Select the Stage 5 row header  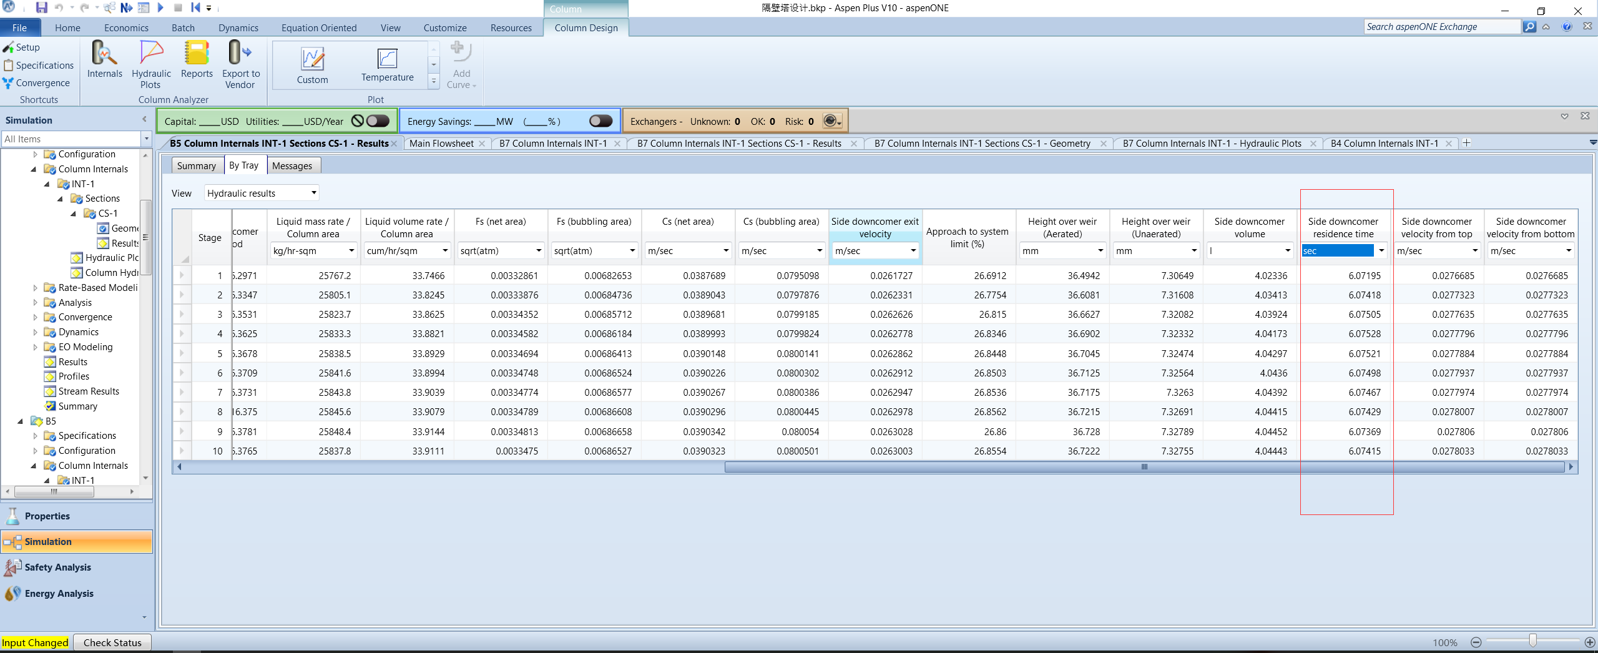(182, 353)
